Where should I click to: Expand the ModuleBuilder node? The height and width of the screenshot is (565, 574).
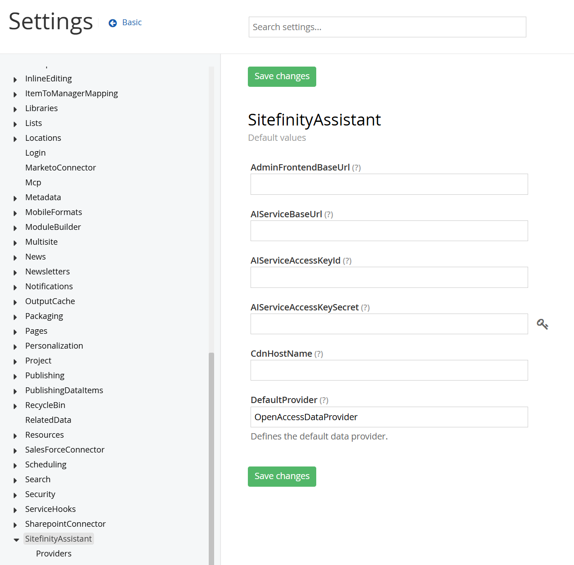click(x=15, y=228)
